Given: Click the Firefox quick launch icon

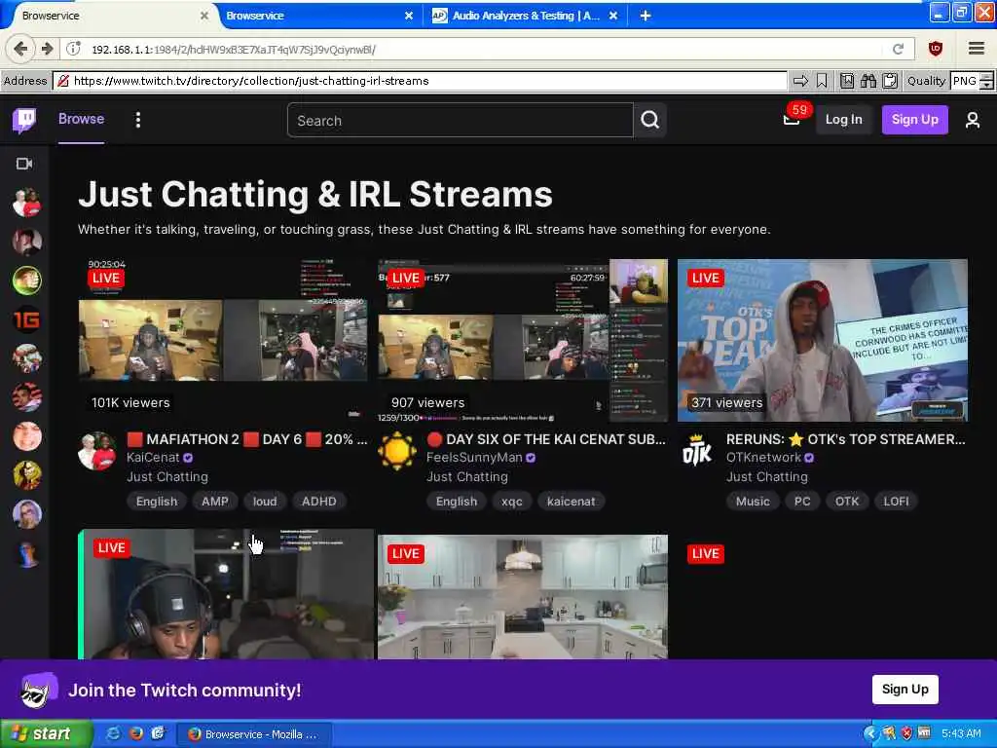Looking at the screenshot, I should pyautogui.click(x=135, y=733).
